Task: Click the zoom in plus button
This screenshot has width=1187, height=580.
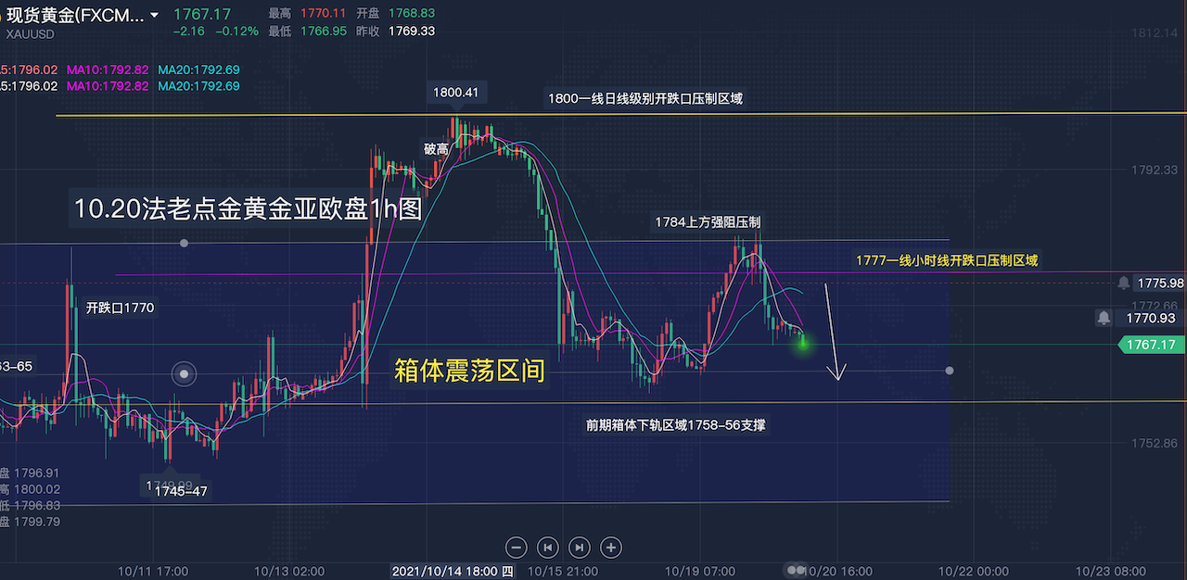Action: click(611, 547)
